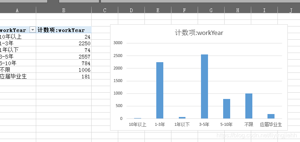This screenshot has height=142, width=300.
Task: Select the 不限 row label cell
Action: click(x=18, y=70)
